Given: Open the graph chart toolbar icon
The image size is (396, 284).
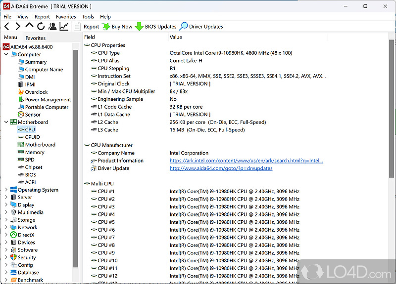Looking at the screenshot, I should [64, 27].
